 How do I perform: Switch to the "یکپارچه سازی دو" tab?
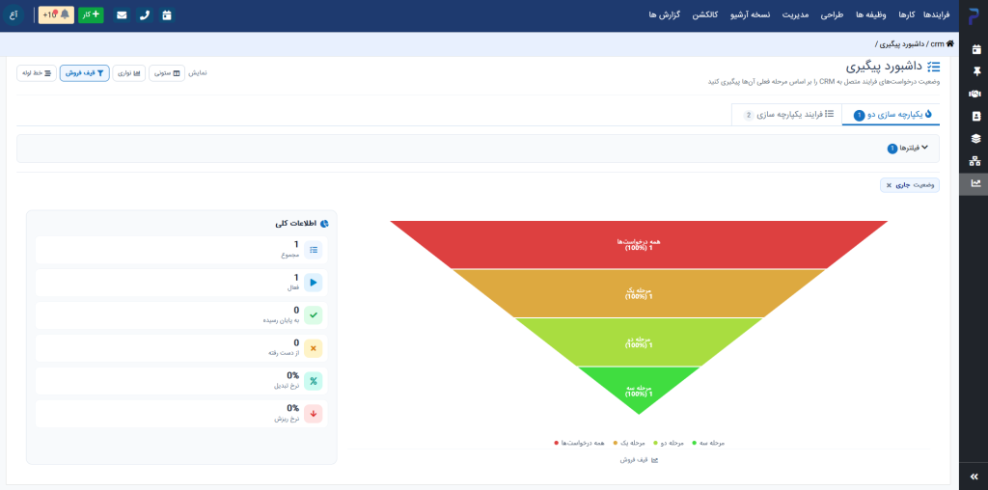pyautogui.click(x=891, y=115)
